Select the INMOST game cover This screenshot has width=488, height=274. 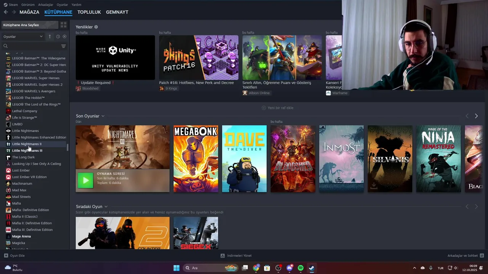pyautogui.click(x=341, y=159)
